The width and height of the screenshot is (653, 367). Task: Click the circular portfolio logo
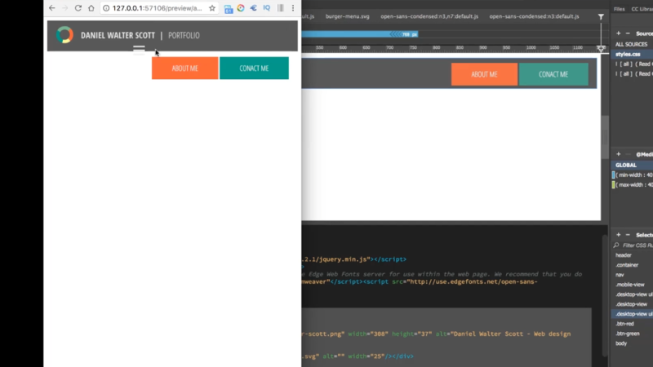pos(64,35)
